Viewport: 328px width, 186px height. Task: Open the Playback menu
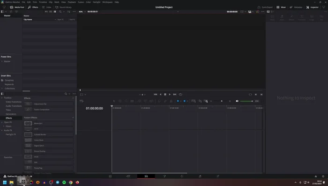[72, 2]
